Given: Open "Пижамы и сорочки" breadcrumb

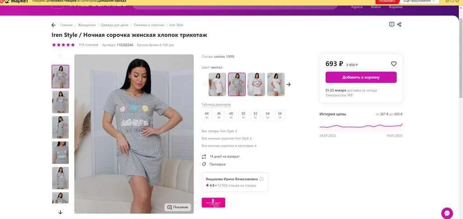Looking at the screenshot, I should 149,25.
